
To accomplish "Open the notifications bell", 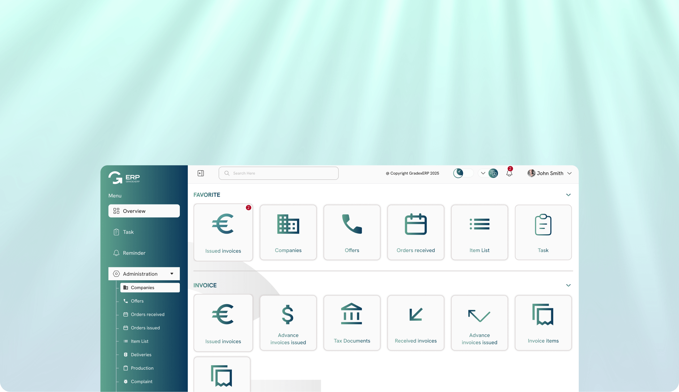I will tap(509, 173).
